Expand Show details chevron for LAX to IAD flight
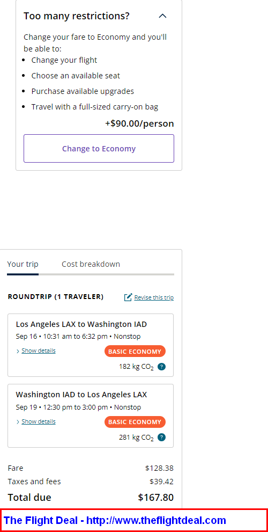Screen dimensions: 268x532 point(18,351)
